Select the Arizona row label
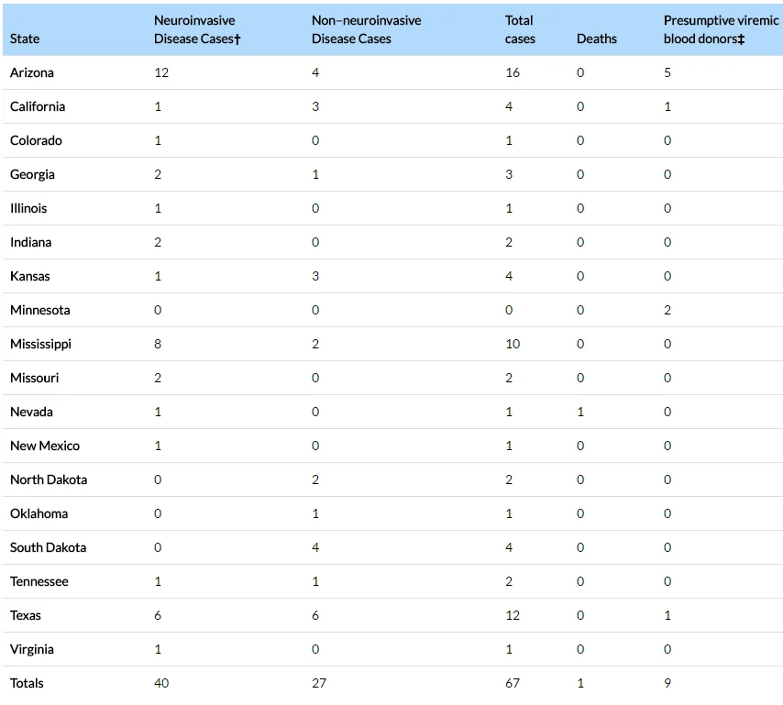 click(32, 73)
